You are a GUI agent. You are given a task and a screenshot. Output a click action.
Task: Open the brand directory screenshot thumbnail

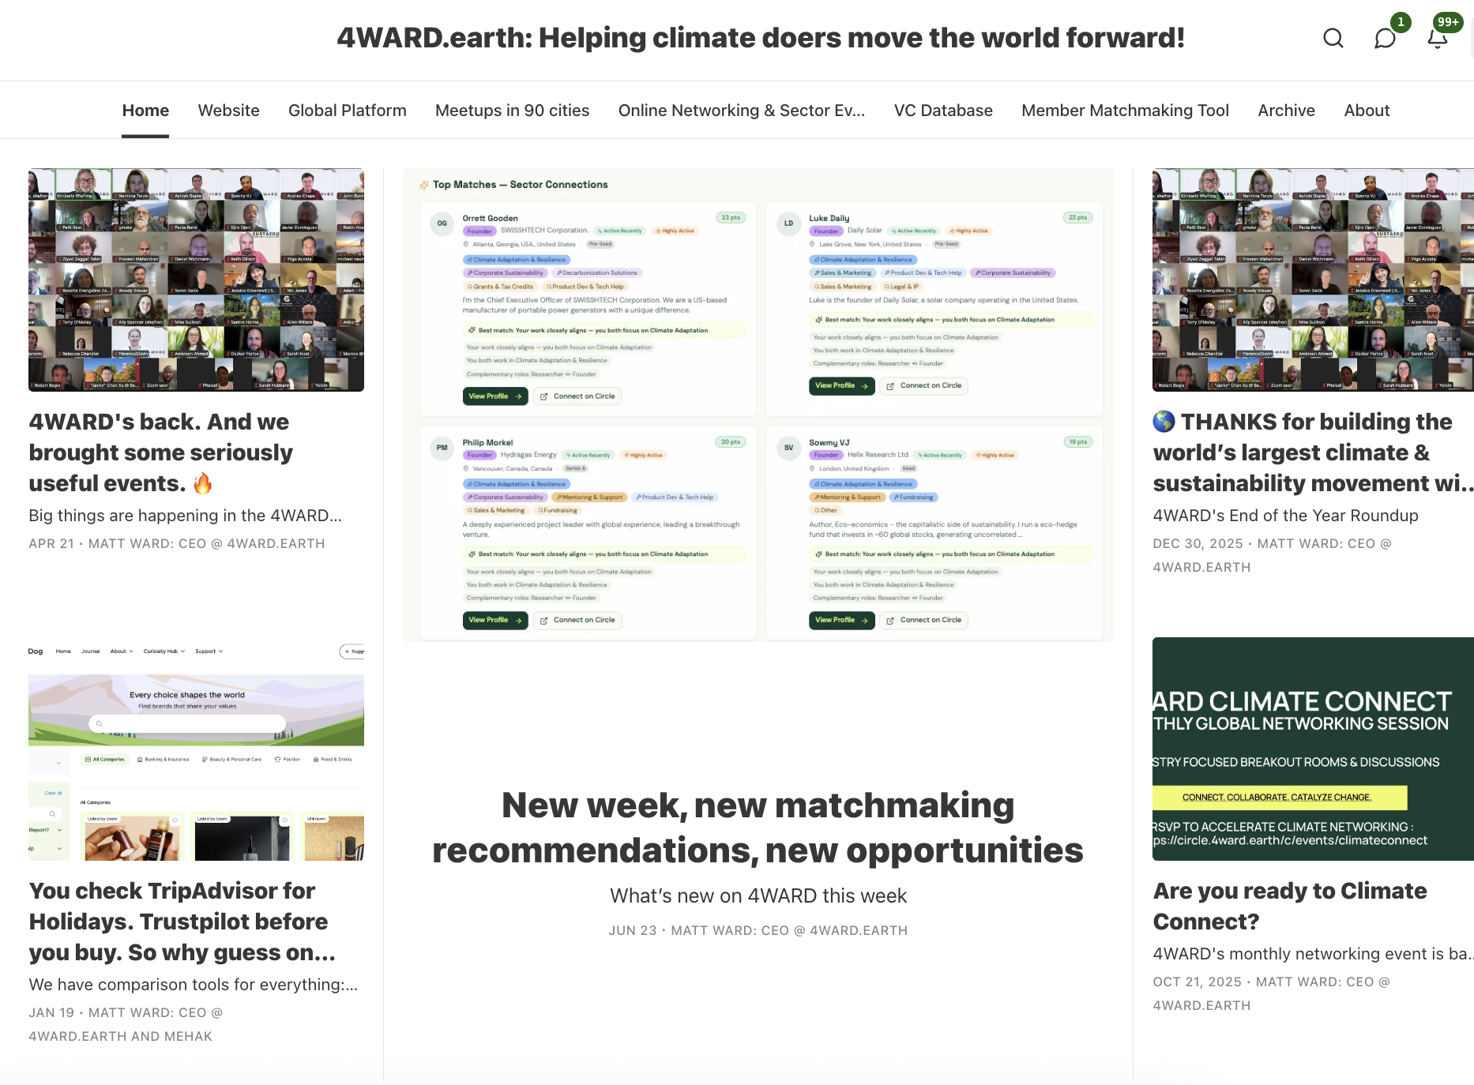click(x=196, y=749)
